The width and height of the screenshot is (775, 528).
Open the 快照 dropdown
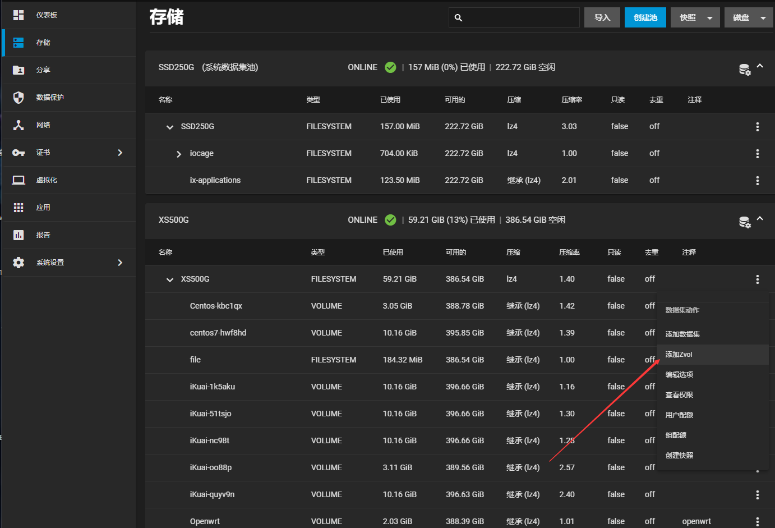click(x=695, y=17)
